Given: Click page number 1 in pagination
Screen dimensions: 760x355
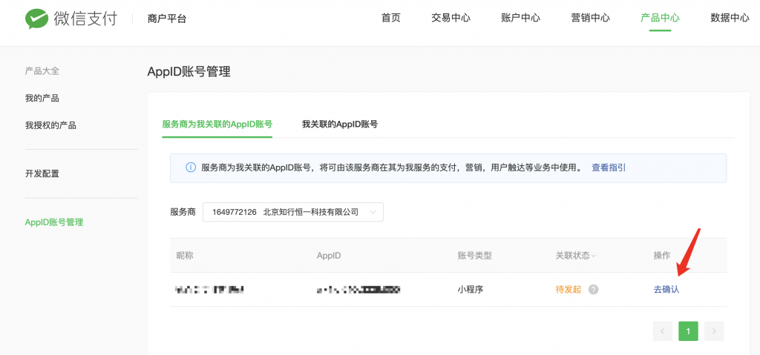Looking at the screenshot, I should tap(688, 331).
